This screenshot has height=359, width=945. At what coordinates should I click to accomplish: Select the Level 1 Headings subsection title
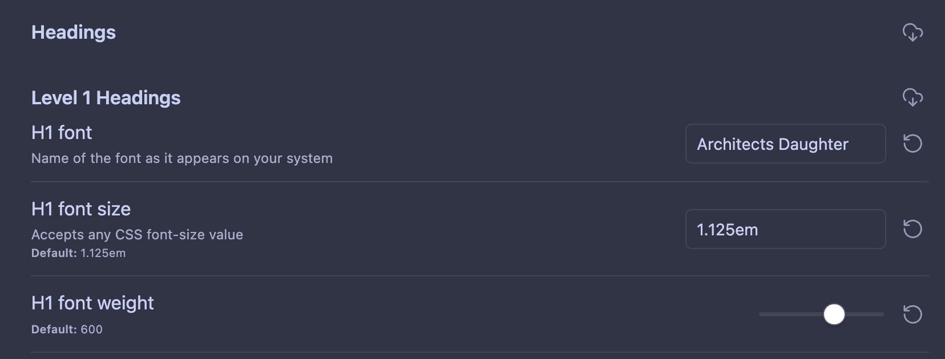(x=106, y=97)
